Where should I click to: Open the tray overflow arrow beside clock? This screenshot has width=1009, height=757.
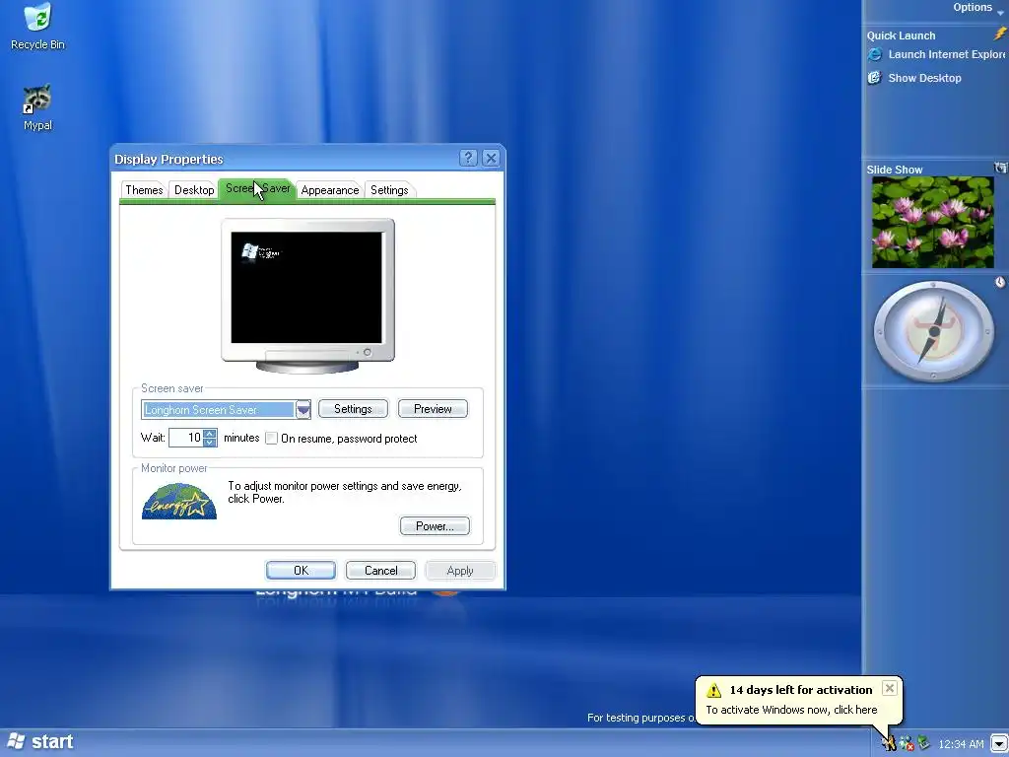pyautogui.click(x=998, y=743)
